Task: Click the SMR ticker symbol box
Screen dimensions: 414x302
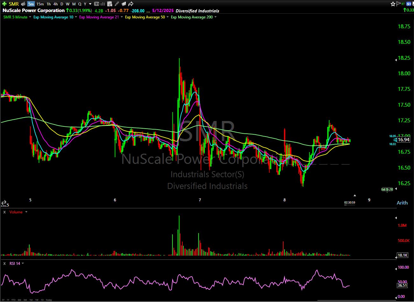Action: click(14, 4)
